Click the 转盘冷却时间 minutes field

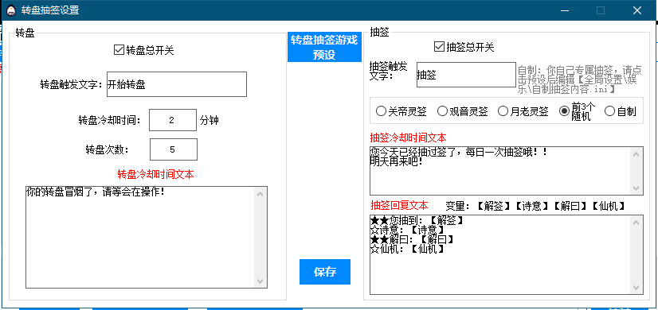point(173,120)
